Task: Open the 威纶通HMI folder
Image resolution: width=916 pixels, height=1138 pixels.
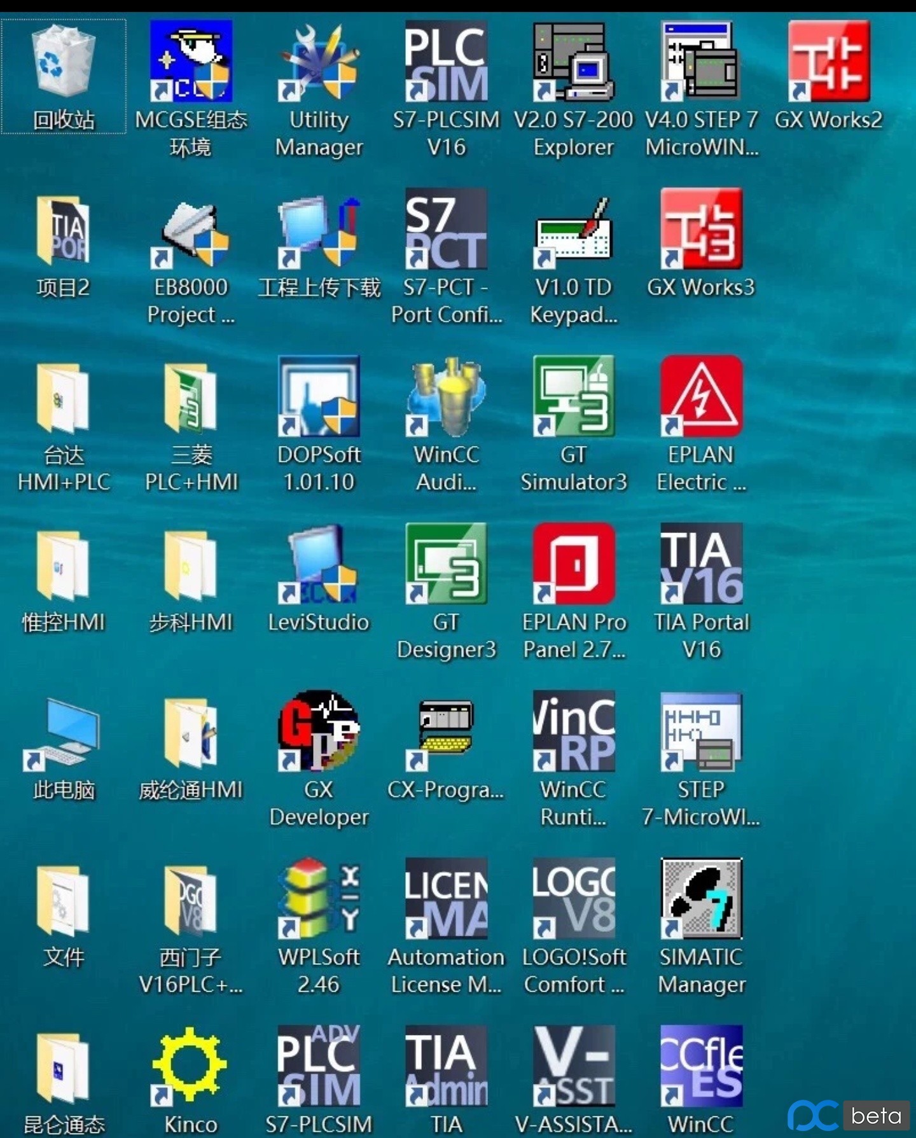Action: click(191, 733)
